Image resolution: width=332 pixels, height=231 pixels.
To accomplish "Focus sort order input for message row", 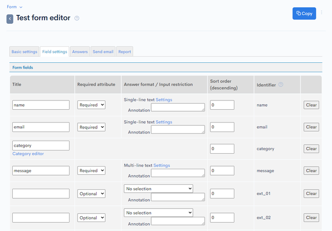I will click(222, 170).
